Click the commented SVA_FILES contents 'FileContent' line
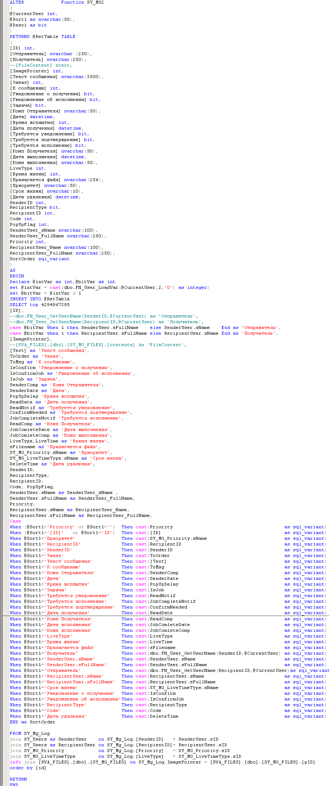329x786 pixels. click(98, 345)
